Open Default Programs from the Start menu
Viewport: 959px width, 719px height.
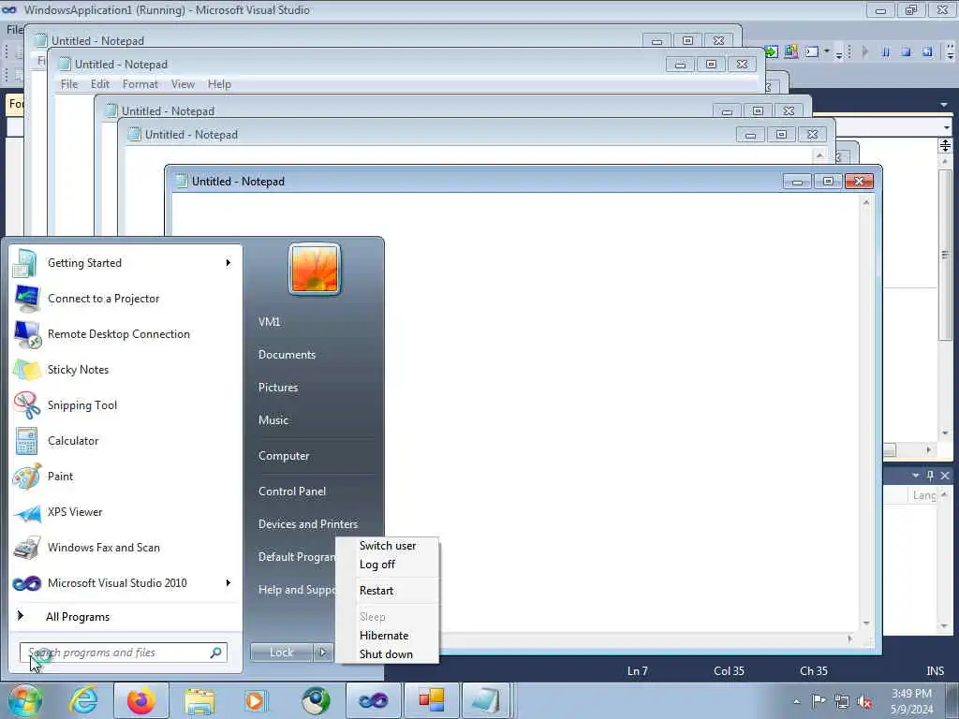coord(296,557)
